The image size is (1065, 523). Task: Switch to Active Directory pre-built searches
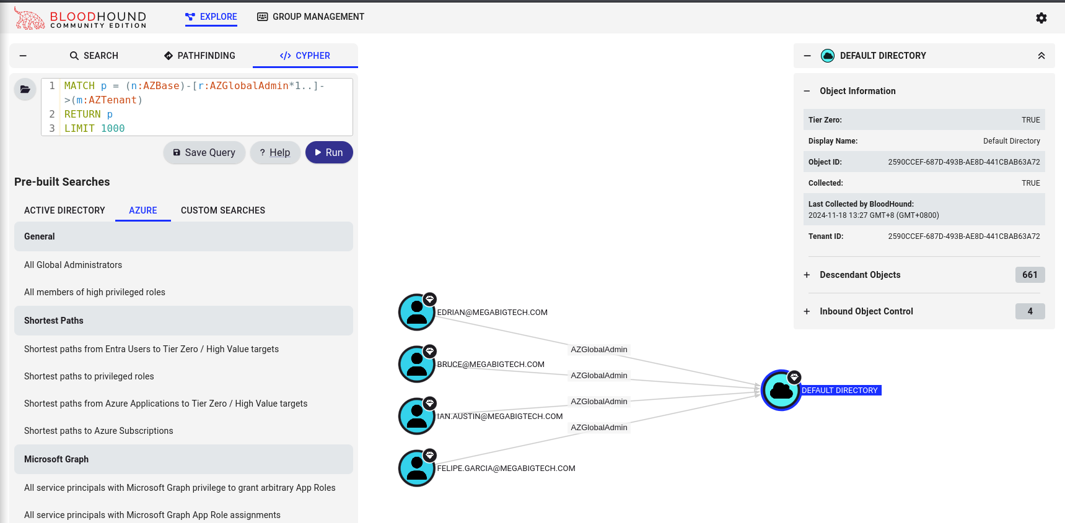64,210
